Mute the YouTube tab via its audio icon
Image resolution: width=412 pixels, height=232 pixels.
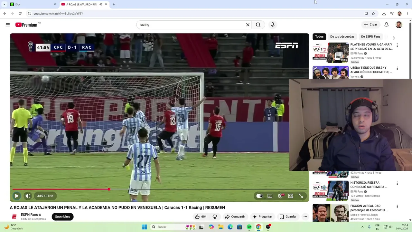(101, 4)
